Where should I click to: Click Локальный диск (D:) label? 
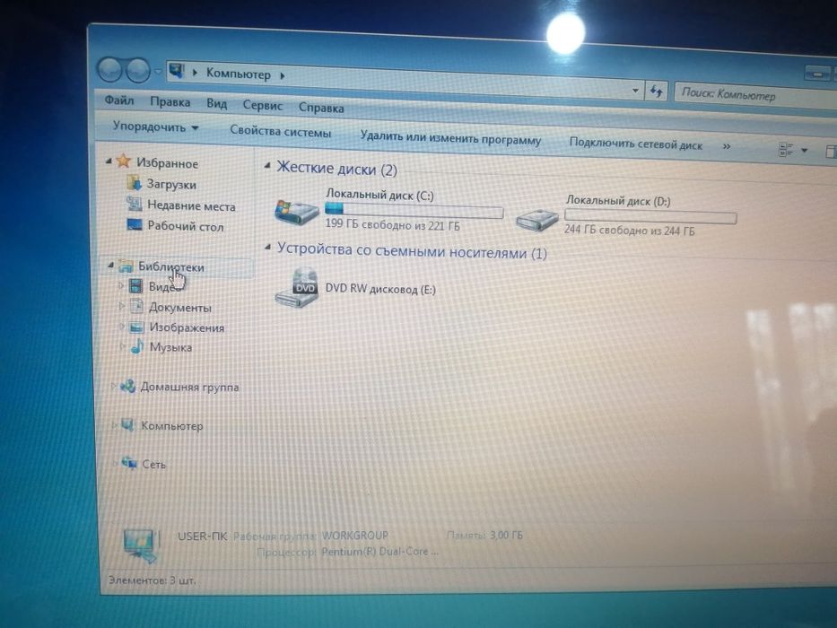pyautogui.click(x=618, y=201)
